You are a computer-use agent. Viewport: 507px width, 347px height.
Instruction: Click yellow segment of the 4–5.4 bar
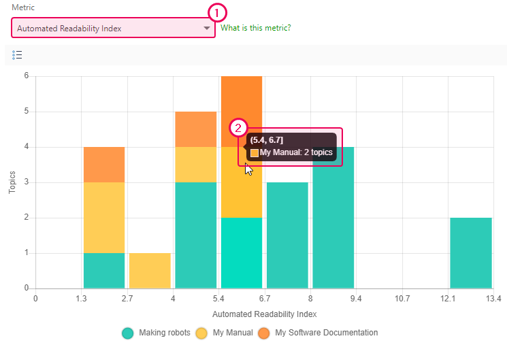point(195,165)
